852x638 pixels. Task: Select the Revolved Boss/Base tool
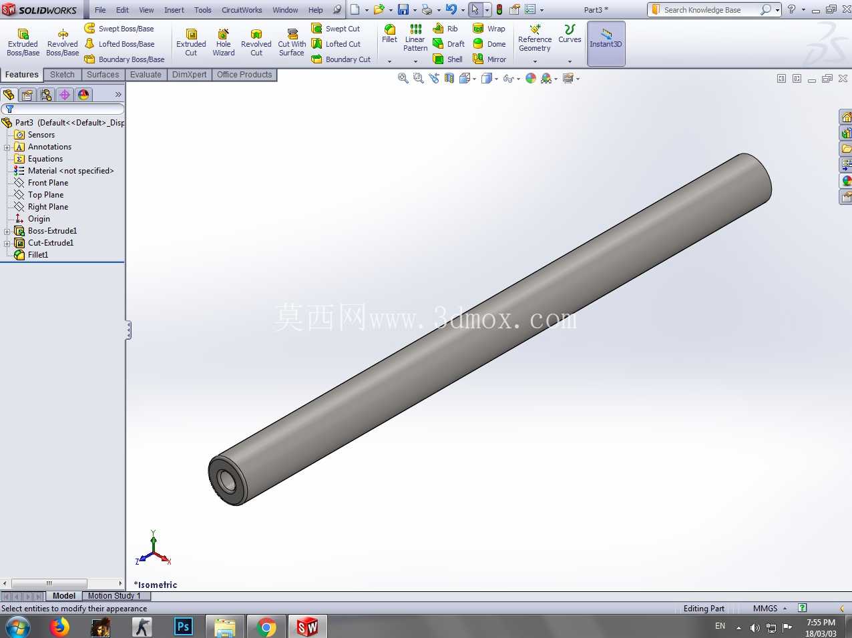click(62, 43)
